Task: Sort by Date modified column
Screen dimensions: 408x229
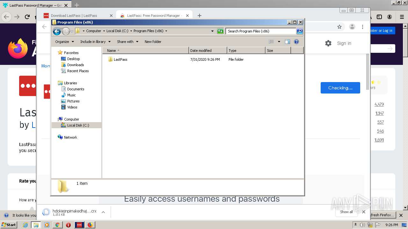Action: [x=208, y=51]
